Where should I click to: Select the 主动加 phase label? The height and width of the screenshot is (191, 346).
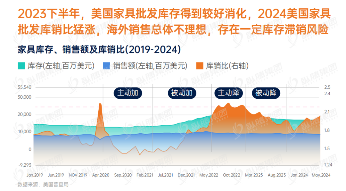[x=128, y=93]
